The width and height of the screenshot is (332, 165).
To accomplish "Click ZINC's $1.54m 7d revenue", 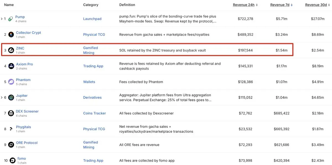I will click(x=282, y=50).
